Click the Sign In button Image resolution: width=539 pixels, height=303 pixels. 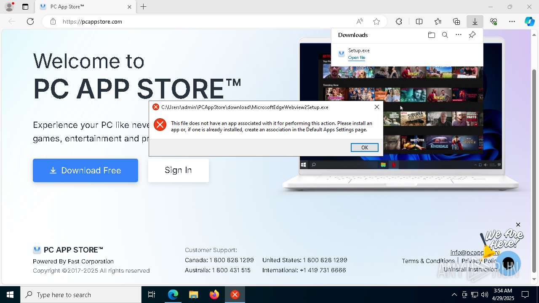tap(179, 170)
